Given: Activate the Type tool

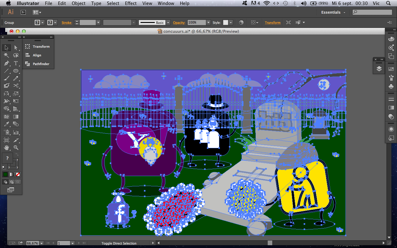Looking at the screenshot, I should pos(16,63).
